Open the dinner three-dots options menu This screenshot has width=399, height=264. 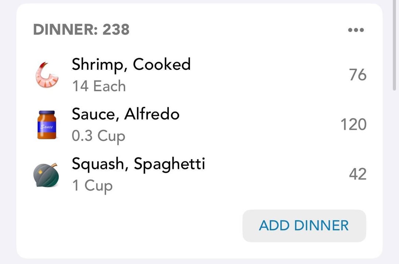coord(356,30)
